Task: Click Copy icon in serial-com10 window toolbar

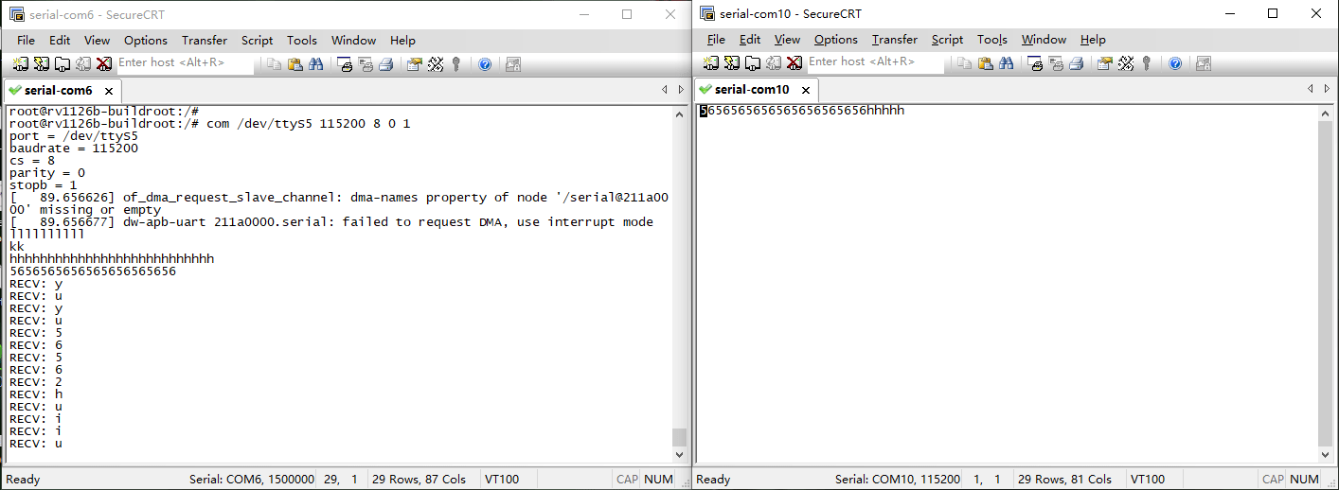Action: 964,63
